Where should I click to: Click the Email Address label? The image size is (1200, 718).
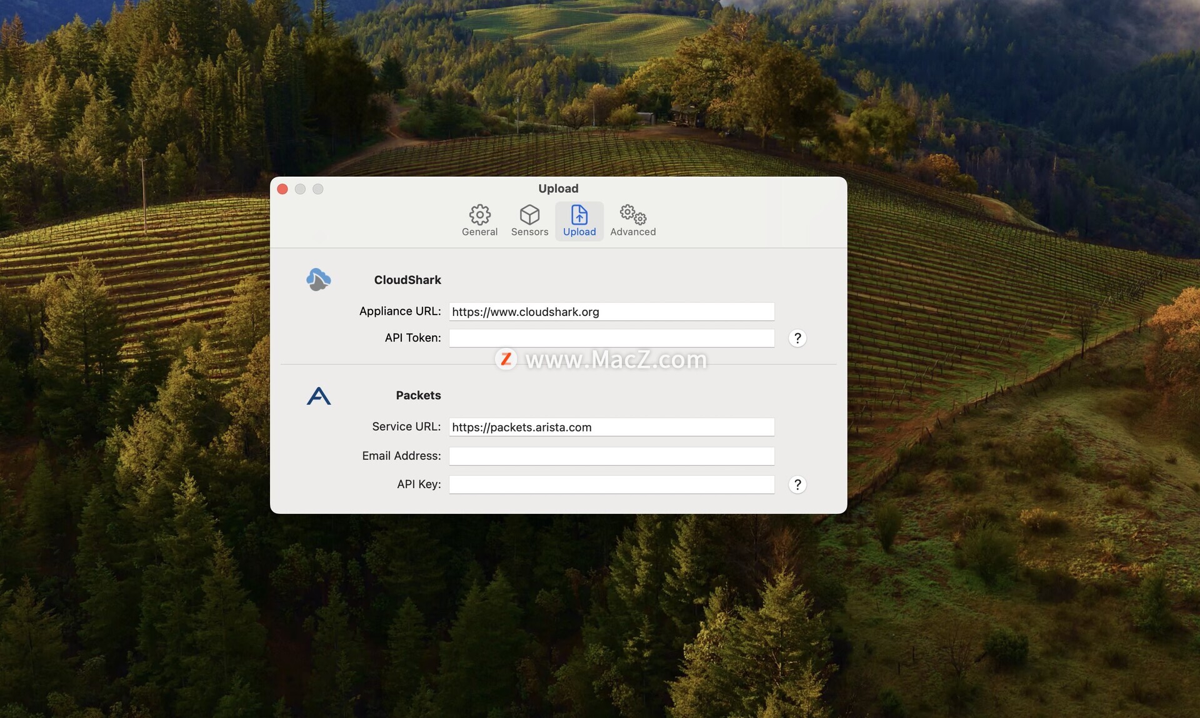[401, 456]
